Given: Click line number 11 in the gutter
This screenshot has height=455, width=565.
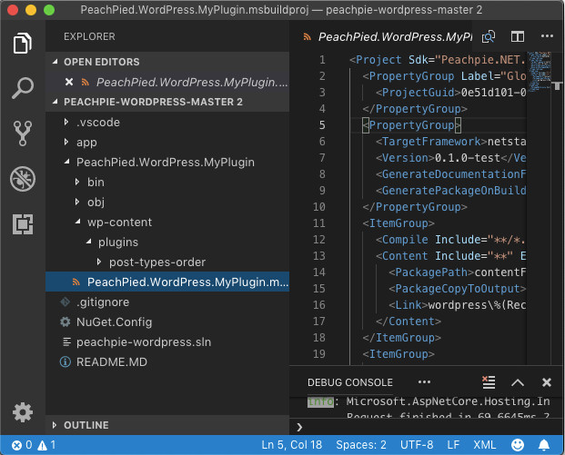Looking at the screenshot, I should click(x=319, y=223).
